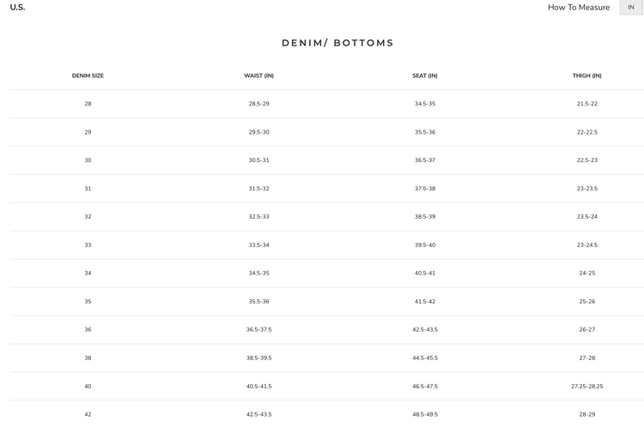Click waist value 38.5-39.5

258,358
